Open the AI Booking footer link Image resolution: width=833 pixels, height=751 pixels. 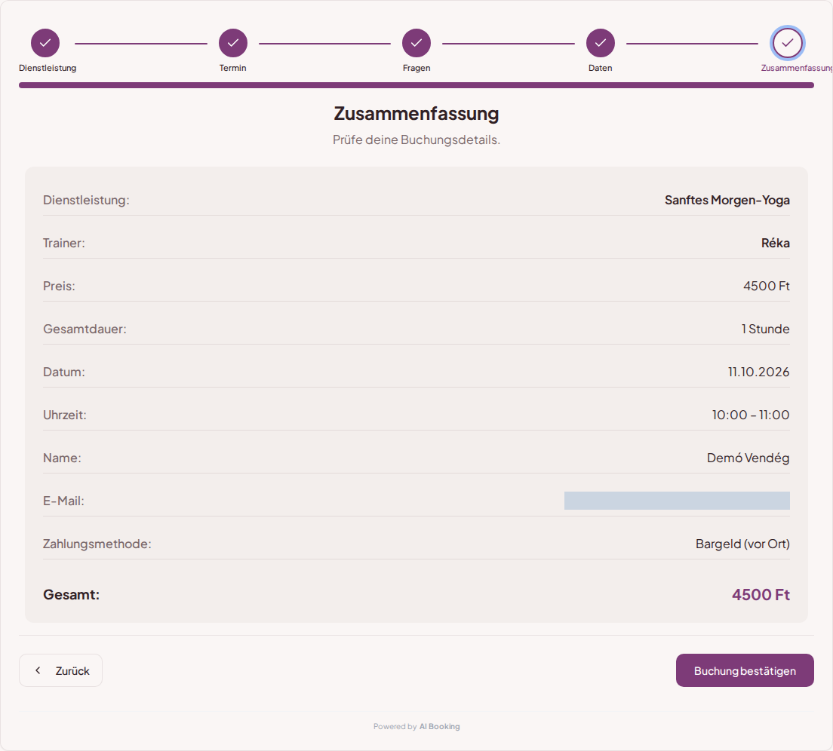click(x=439, y=727)
